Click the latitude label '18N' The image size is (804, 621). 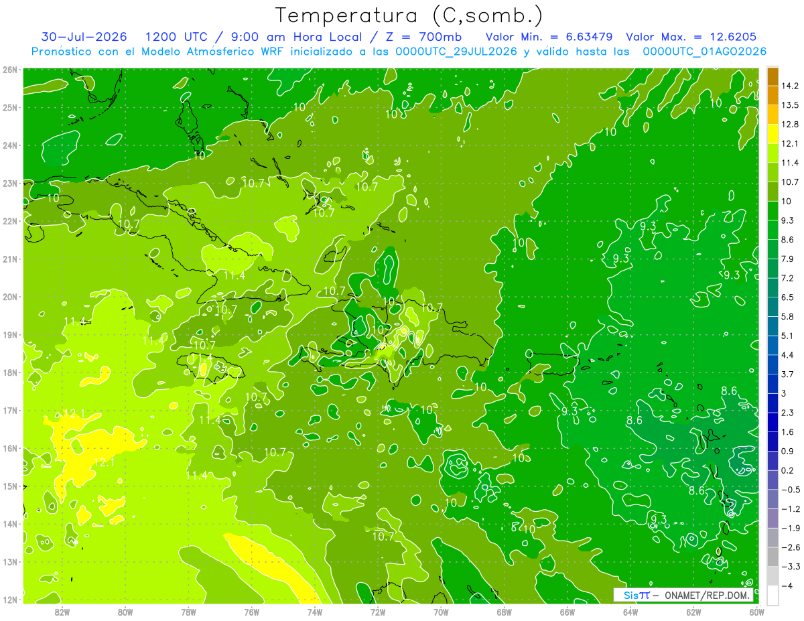[10, 372]
